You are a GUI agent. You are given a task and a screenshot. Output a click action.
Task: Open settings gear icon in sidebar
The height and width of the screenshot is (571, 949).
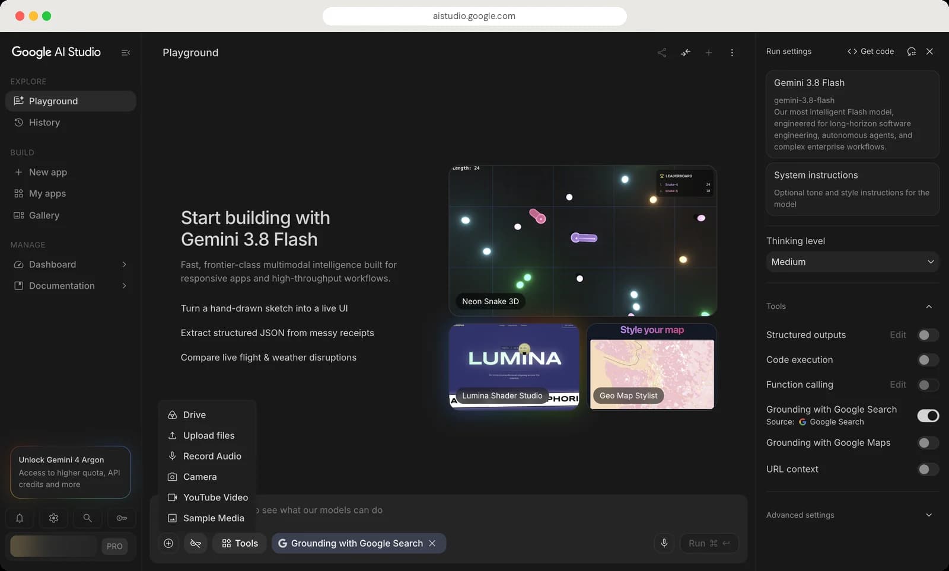pos(53,518)
